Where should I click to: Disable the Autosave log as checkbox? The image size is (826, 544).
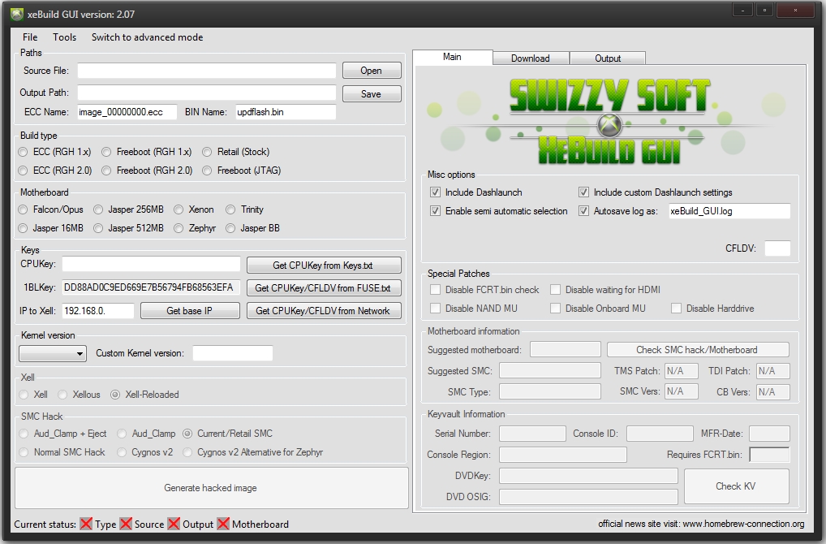click(x=583, y=211)
